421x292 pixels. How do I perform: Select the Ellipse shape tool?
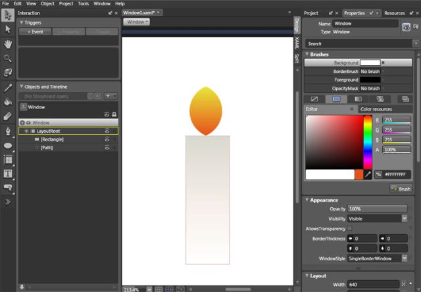8,145
